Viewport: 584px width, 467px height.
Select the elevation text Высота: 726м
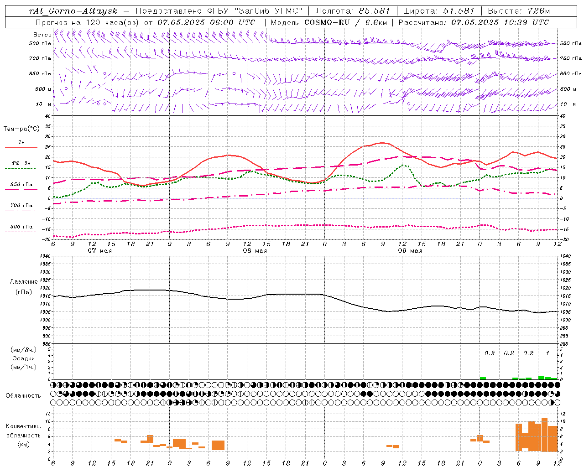click(519, 11)
